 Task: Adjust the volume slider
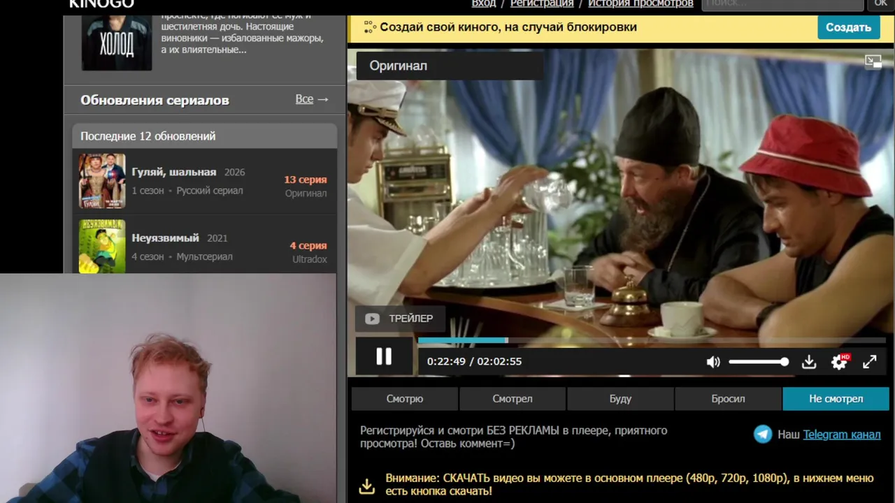tap(759, 362)
